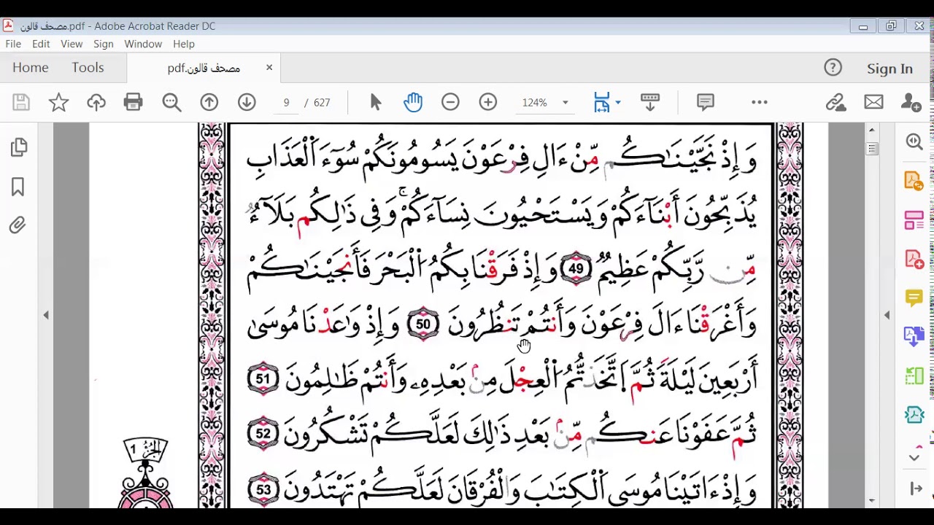Screen dimensions: 934x525
Task: Print the document using printer icon
Action: (x=134, y=103)
